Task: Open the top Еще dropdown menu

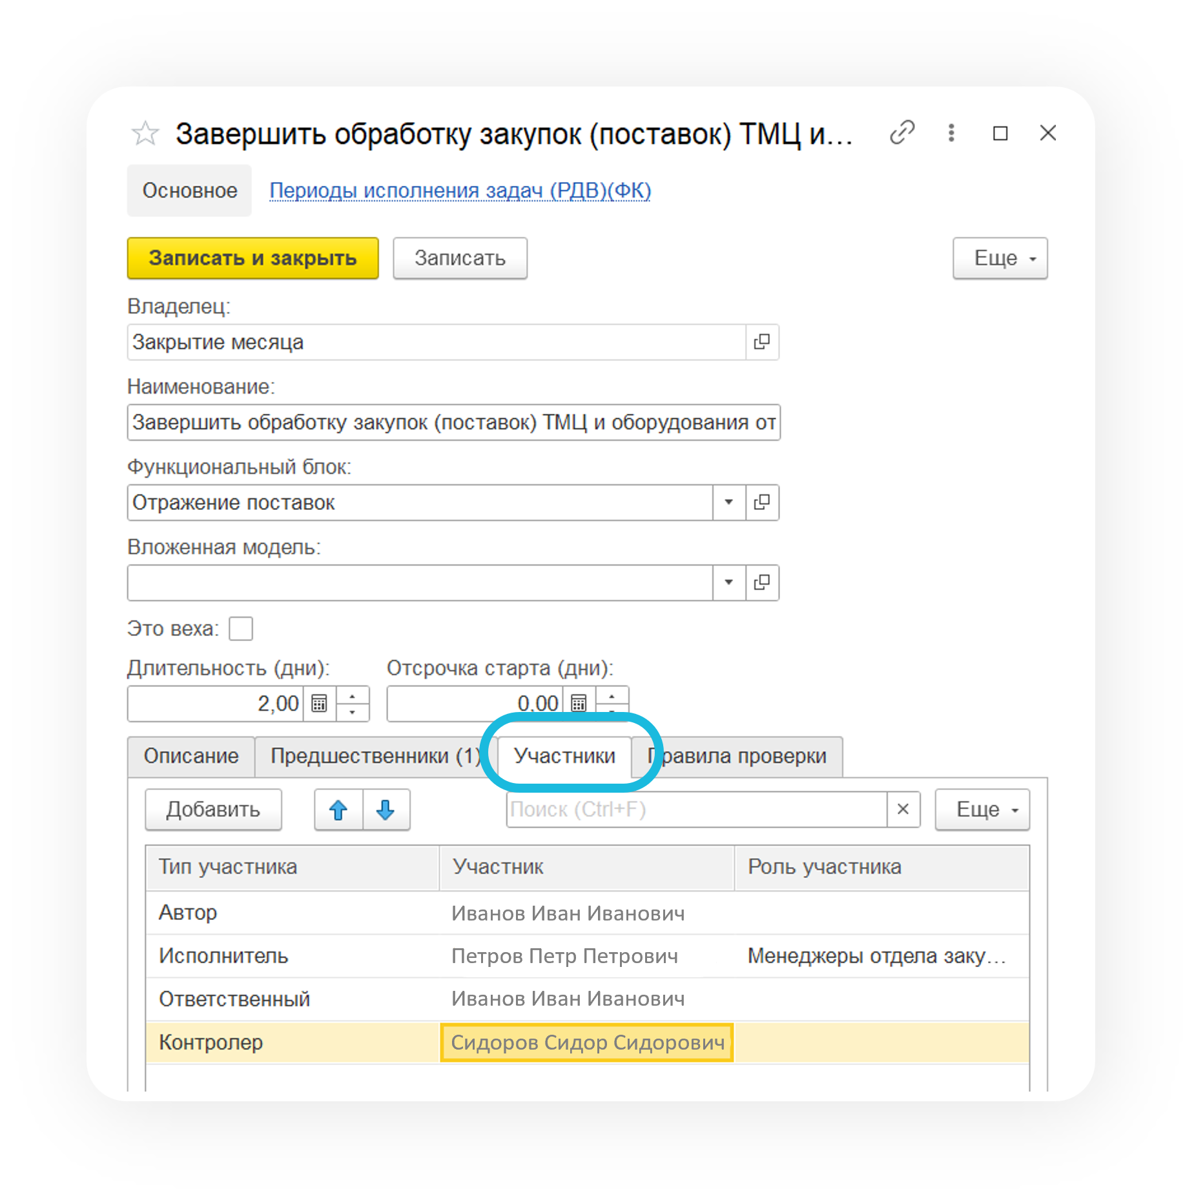Action: 1000,258
